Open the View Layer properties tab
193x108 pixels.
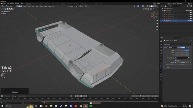tap(161, 50)
